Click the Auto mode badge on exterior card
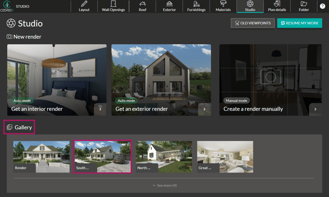This screenshot has height=197, width=329. (126, 101)
